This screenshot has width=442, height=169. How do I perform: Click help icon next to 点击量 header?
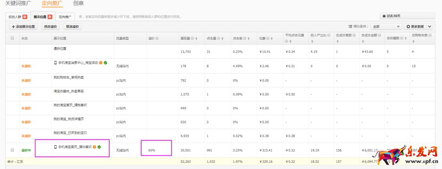[218, 38]
